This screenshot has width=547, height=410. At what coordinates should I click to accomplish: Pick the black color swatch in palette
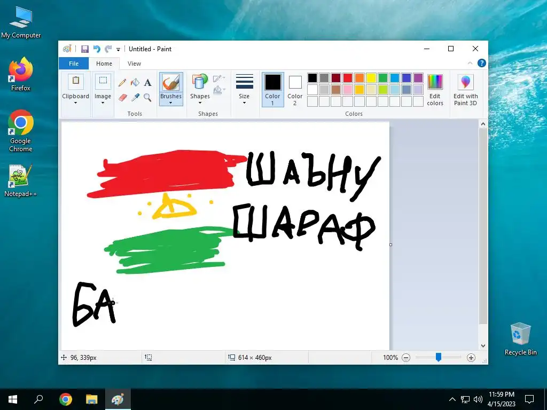click(x=312, y=78)
